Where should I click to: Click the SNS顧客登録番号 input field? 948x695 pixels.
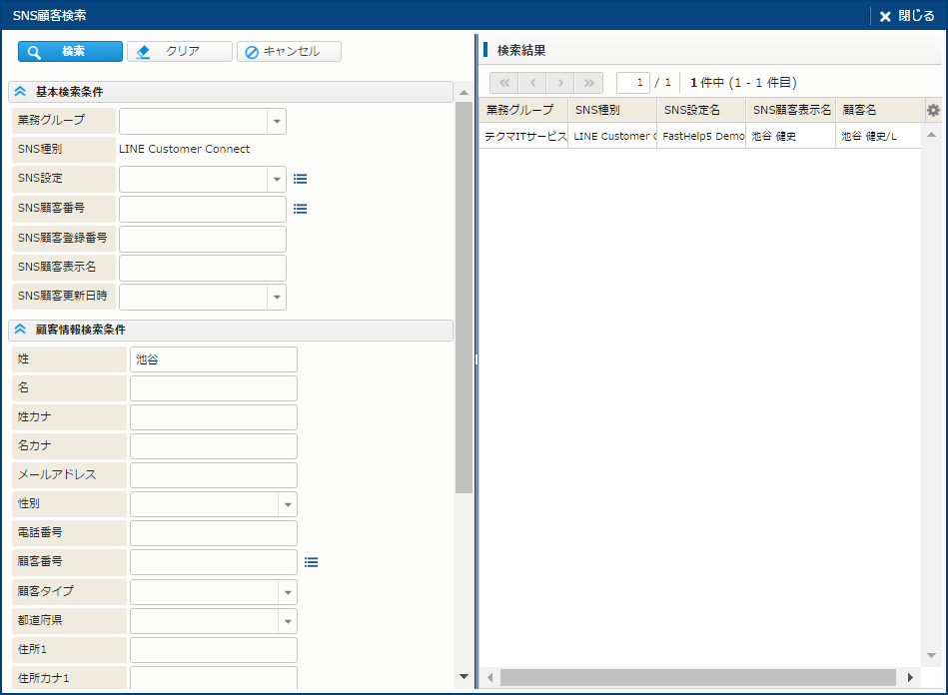(203, 239)
